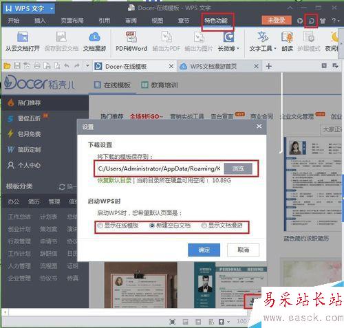Open the 页面布局 ribbon tab
This screenshot has width=344, height=328.
pyautogui.click(x=72, y=21)
